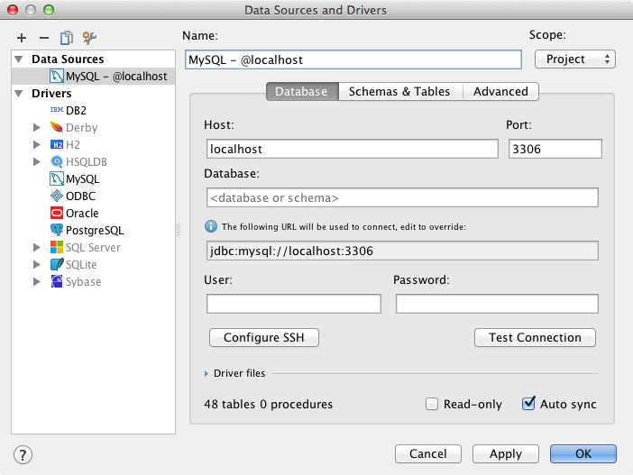Add a new data source with plus icon
The width and height of the screenshot is (633, 475).
click(22, 38)
